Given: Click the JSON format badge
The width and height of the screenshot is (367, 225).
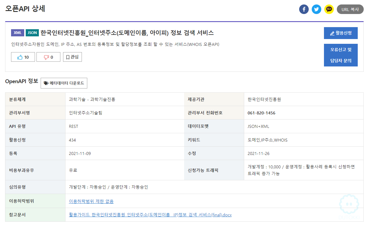Looking at the screenshot, I should [32, 33].
